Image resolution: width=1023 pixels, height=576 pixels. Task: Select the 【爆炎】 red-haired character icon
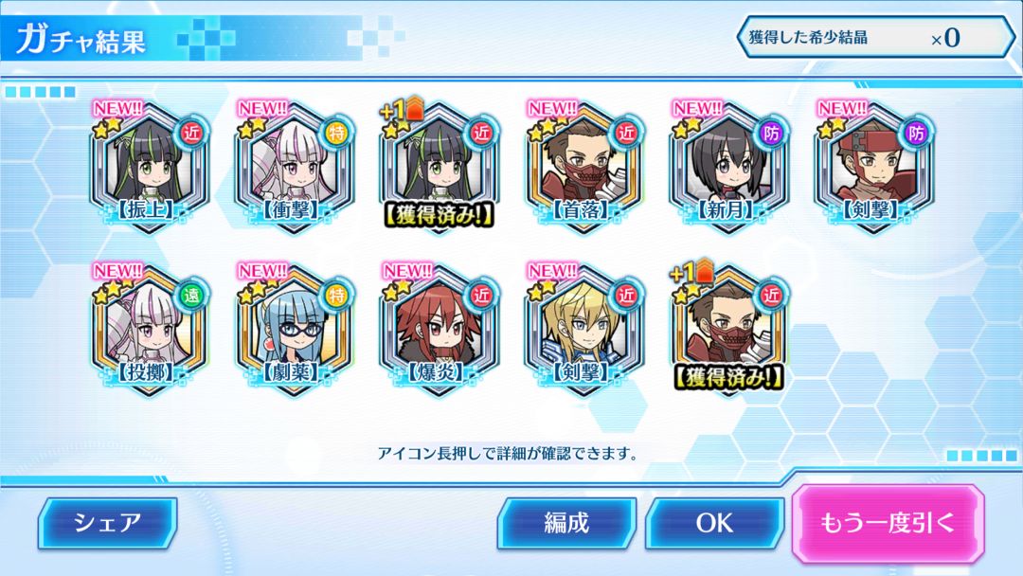[x=439, y=330]
